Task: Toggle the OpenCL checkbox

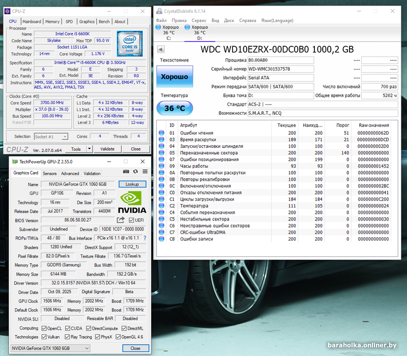Action: tap(44, 328)
